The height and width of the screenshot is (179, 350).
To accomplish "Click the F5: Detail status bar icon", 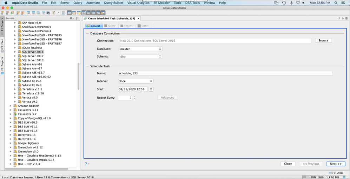I will 330,173.
